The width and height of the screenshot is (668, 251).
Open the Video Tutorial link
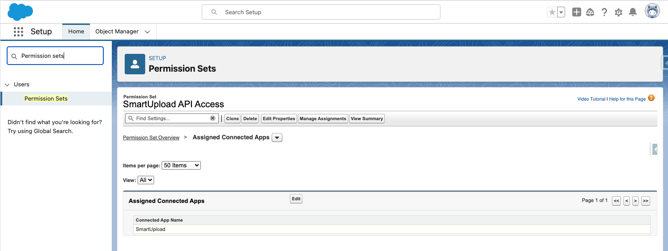tap(591, 99)
